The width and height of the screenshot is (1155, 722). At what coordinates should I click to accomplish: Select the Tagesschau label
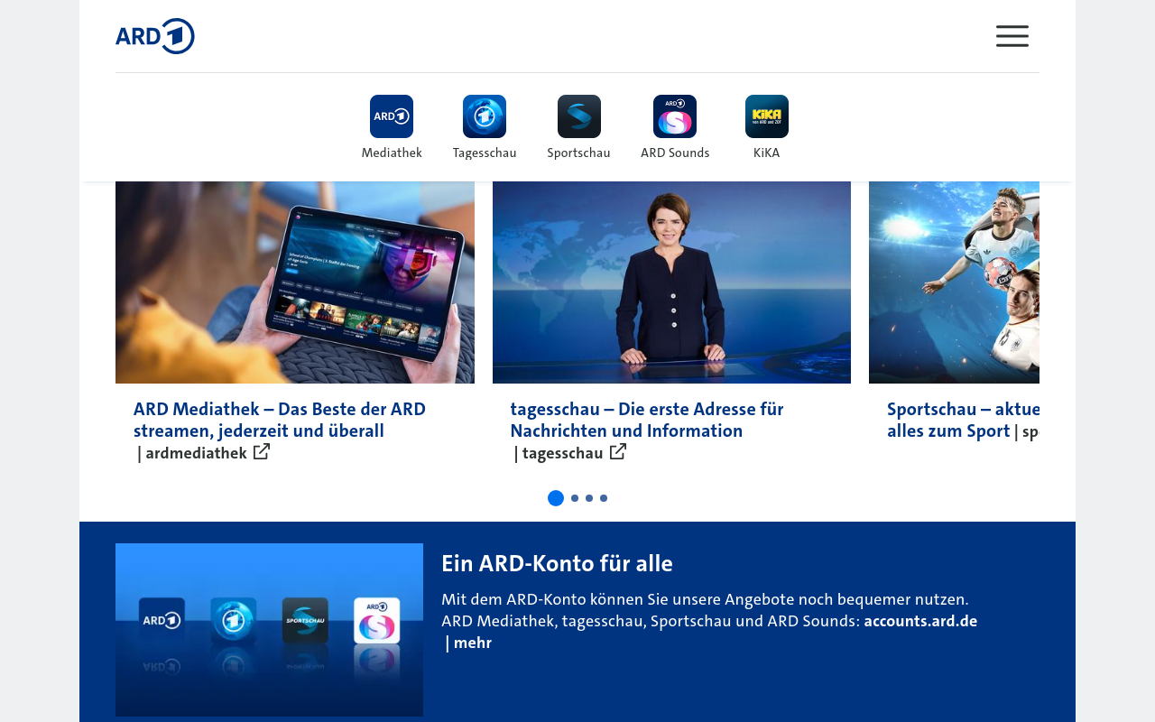[x=485, y=153]
